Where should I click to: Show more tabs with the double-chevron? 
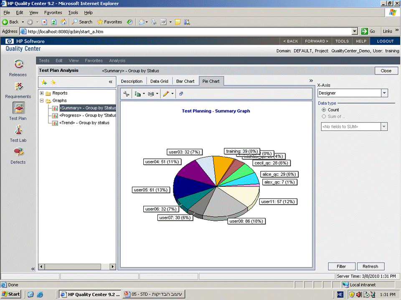pos(311,80)
